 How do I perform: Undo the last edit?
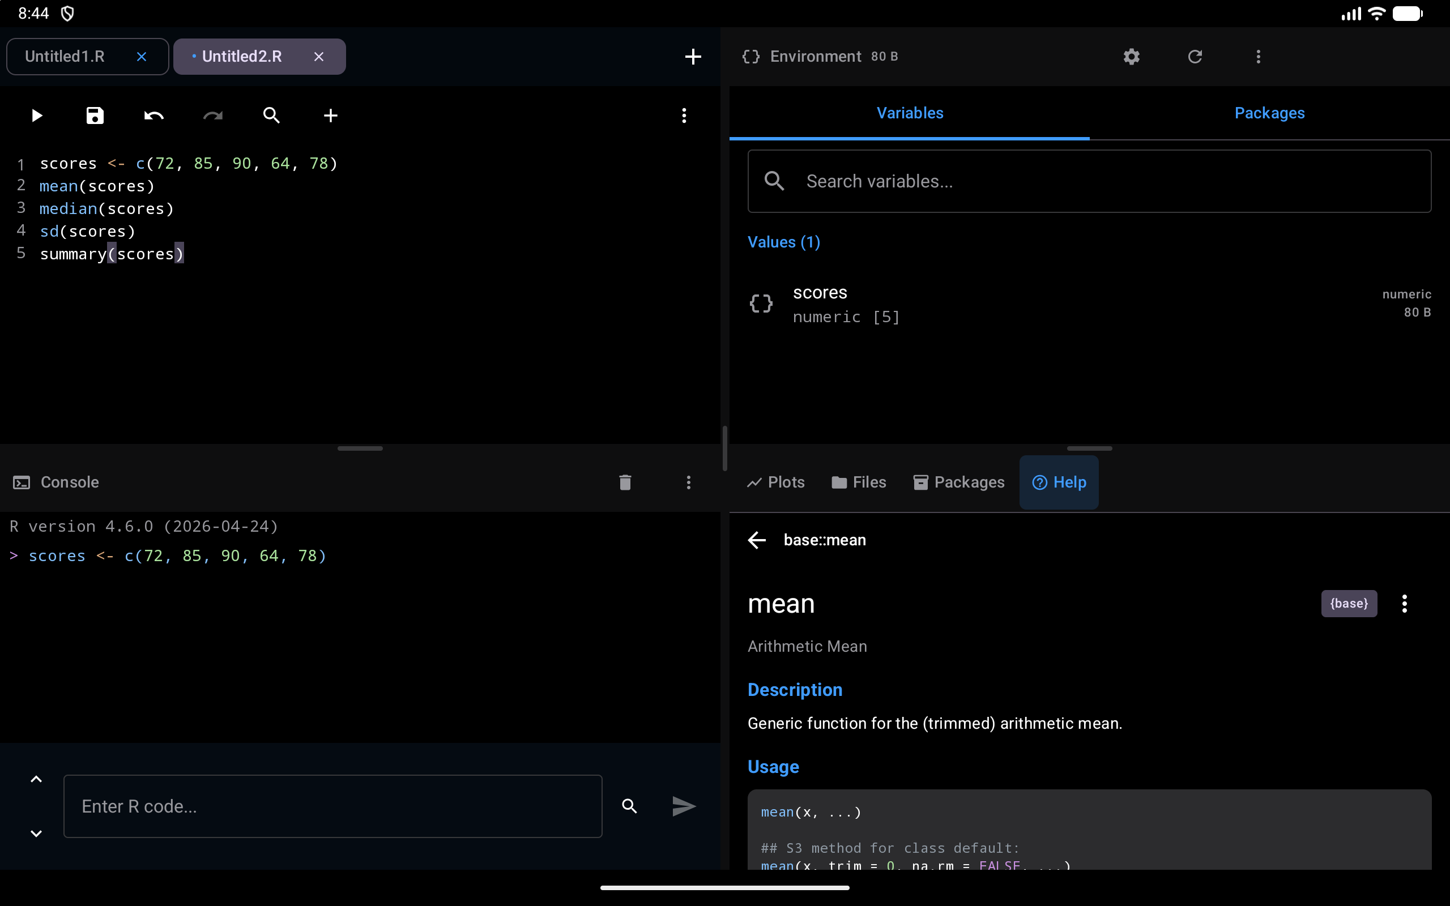154,116
